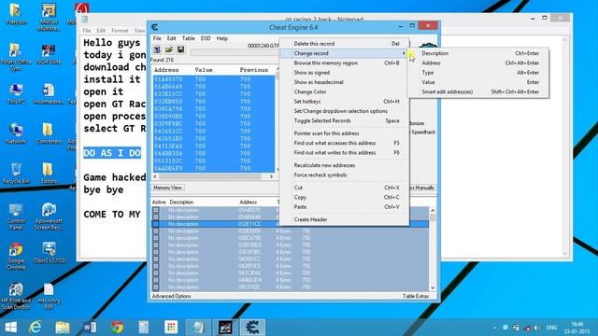Select the NCH Suite desktop icon
The image size is (598, 336).
coord(49,54)
